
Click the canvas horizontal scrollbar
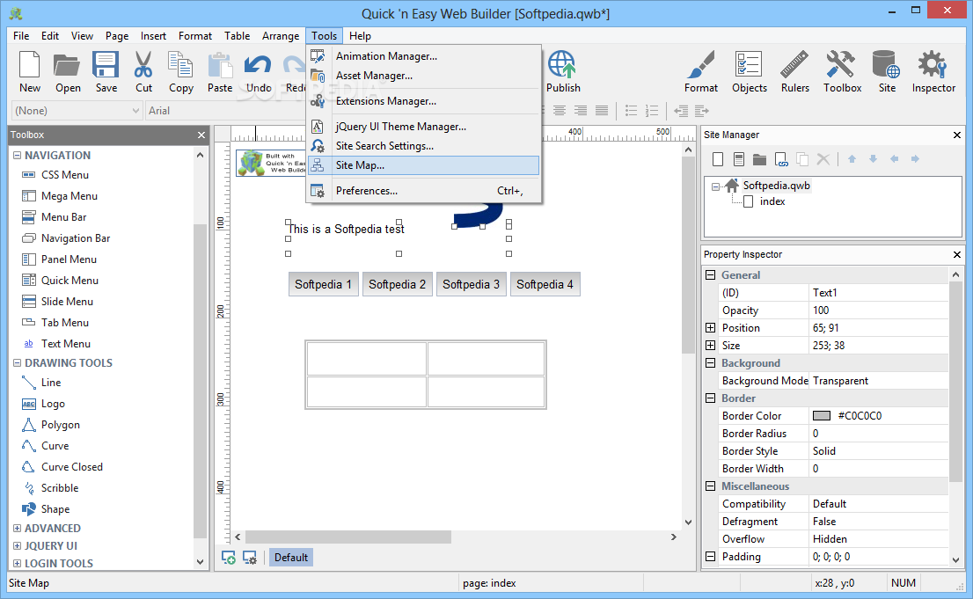tap(348, 537)
